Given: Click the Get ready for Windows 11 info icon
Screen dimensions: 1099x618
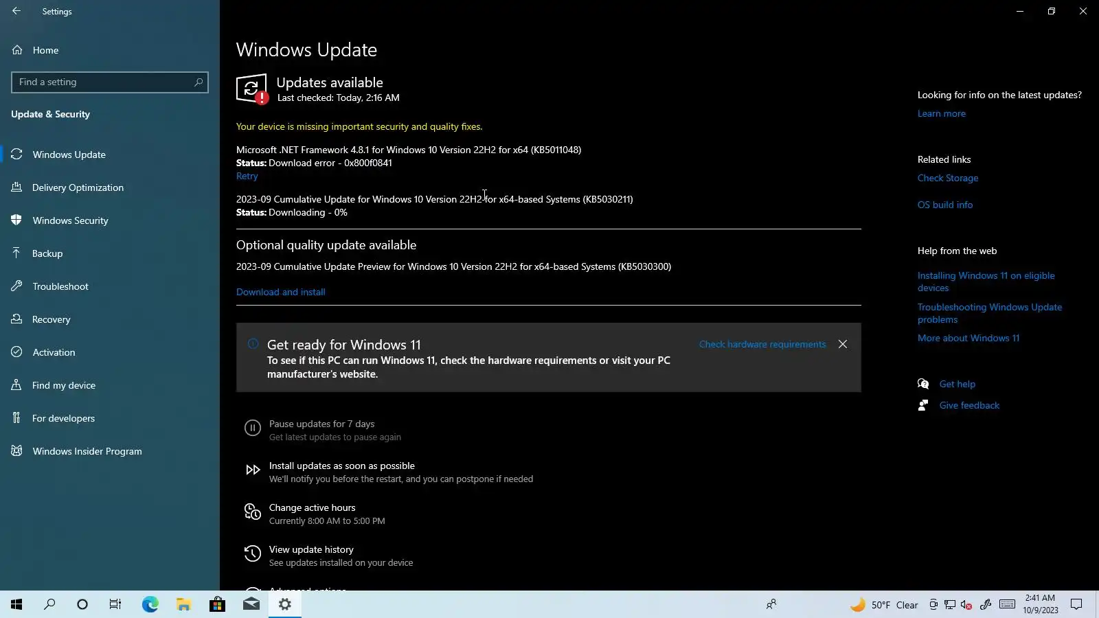Looking at the screenshot, I should tap(253, 343).
